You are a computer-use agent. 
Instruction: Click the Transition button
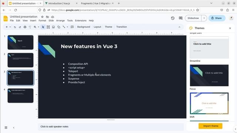pyautogui.click(x=121, y=27)
